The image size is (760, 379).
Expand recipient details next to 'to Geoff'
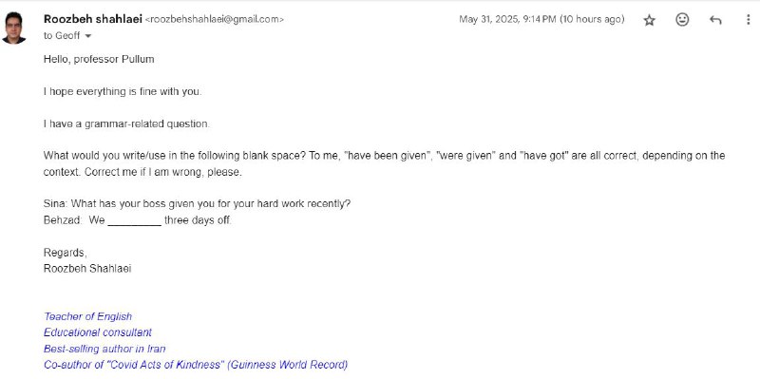pyautogui.click(x=87, y=36)
